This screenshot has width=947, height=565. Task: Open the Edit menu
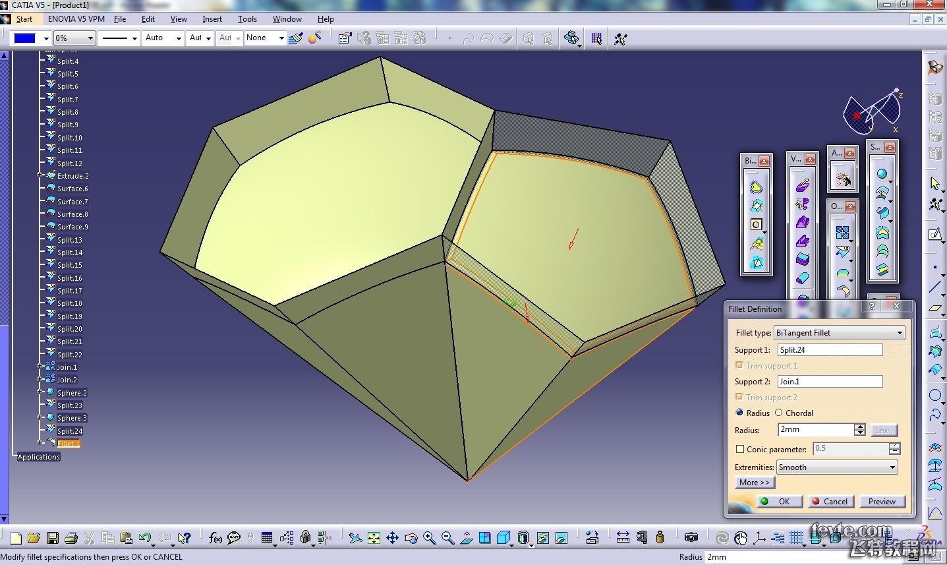tap(148, 19)
